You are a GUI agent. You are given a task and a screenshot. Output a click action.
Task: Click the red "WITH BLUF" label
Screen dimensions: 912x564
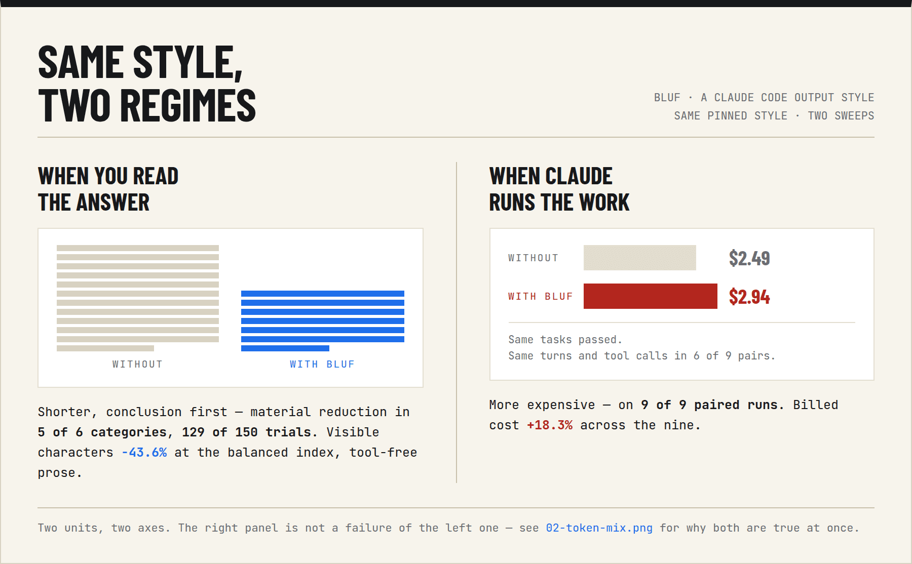point(540,296)
